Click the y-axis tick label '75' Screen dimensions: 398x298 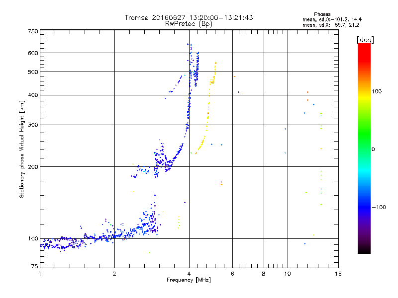click(x=35, y=266)
